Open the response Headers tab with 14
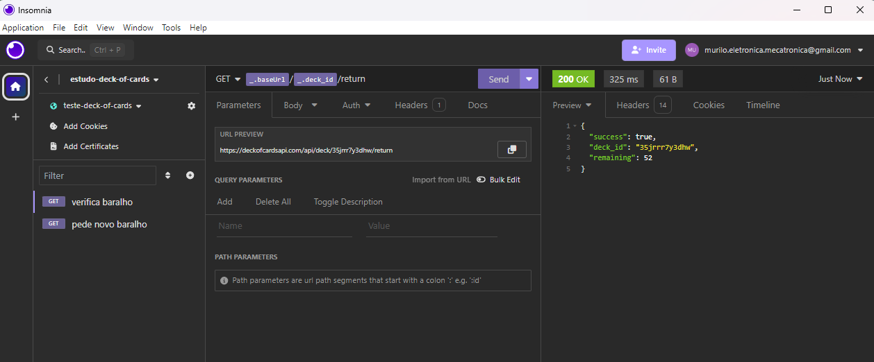 pyautogui.click(x=643, y=105)
